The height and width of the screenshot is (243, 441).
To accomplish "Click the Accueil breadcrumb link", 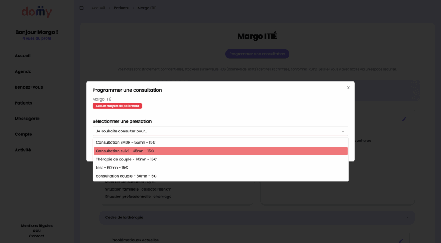I will pyautogui.click(x=98, y=8).
